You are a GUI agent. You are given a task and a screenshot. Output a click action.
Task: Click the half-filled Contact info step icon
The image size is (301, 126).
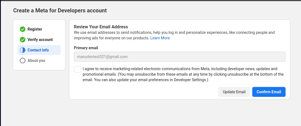[x=23, y=50]
